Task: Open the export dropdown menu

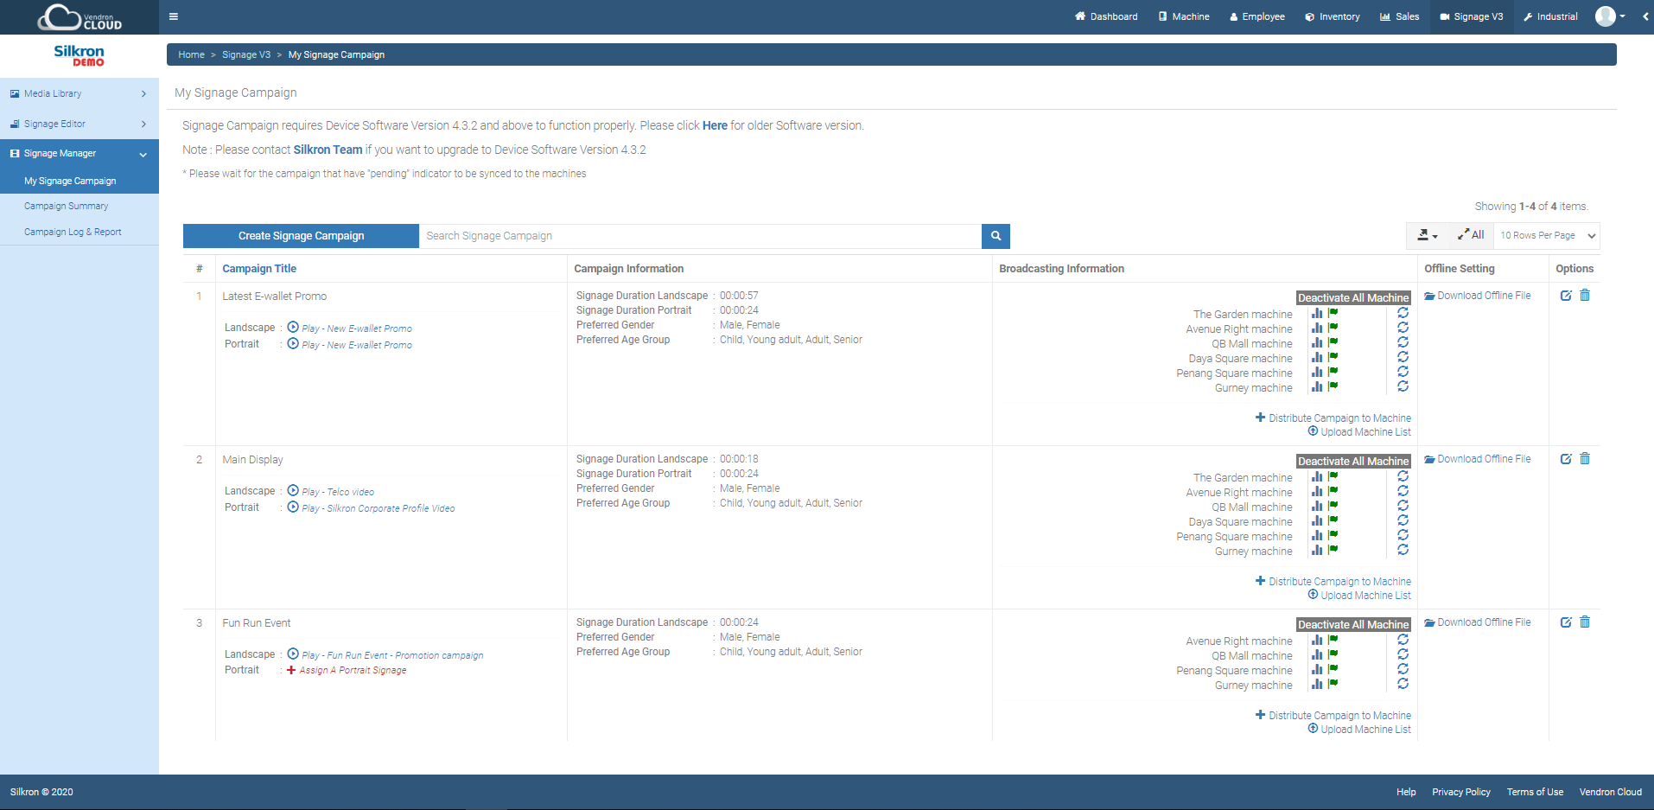Action: [1428, 235]
